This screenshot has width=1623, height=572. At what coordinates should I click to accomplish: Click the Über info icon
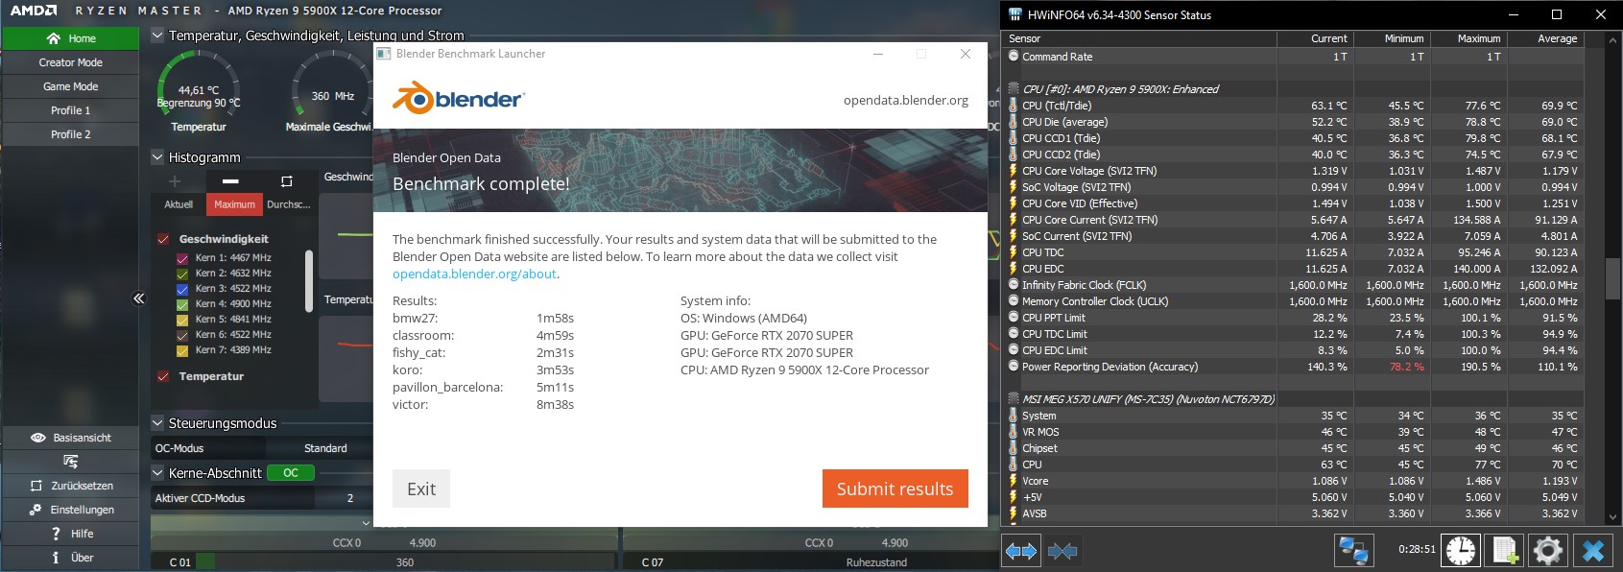pyautogui.click(x=56, y=558)
